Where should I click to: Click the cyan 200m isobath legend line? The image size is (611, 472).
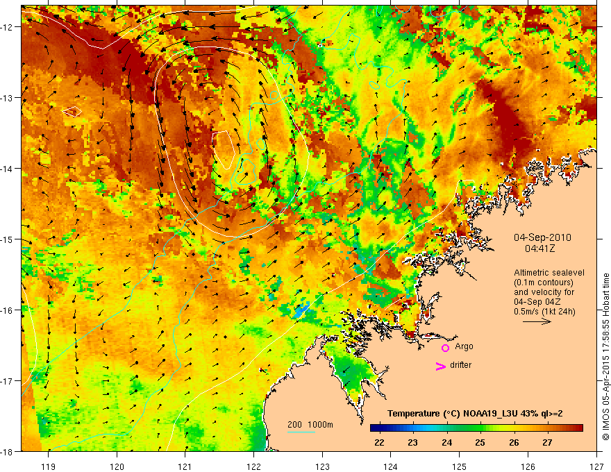(x=301, y=432)
